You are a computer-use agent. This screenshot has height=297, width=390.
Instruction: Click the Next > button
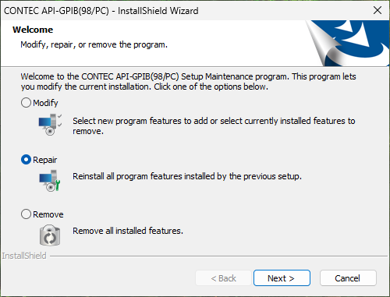(x=282, y=278)
